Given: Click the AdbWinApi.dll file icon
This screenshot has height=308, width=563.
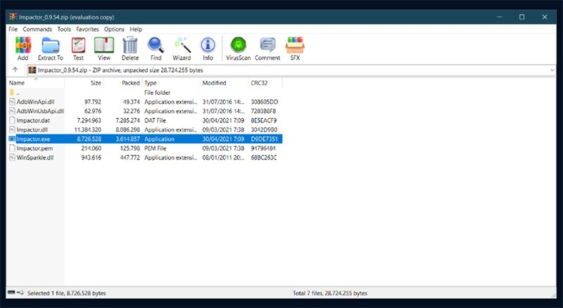Looking at the screenshot, I should tap(12, 102).
